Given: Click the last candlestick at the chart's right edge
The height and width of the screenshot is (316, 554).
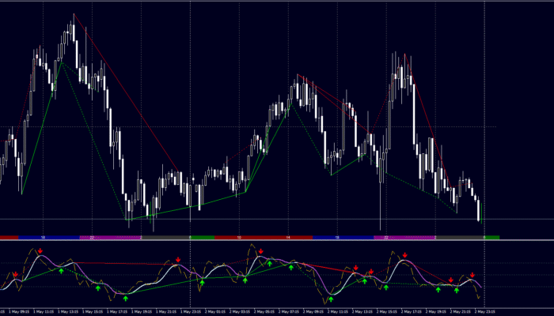Looking at the screenshot, I should pyautogui.click(x=479, y=212).
